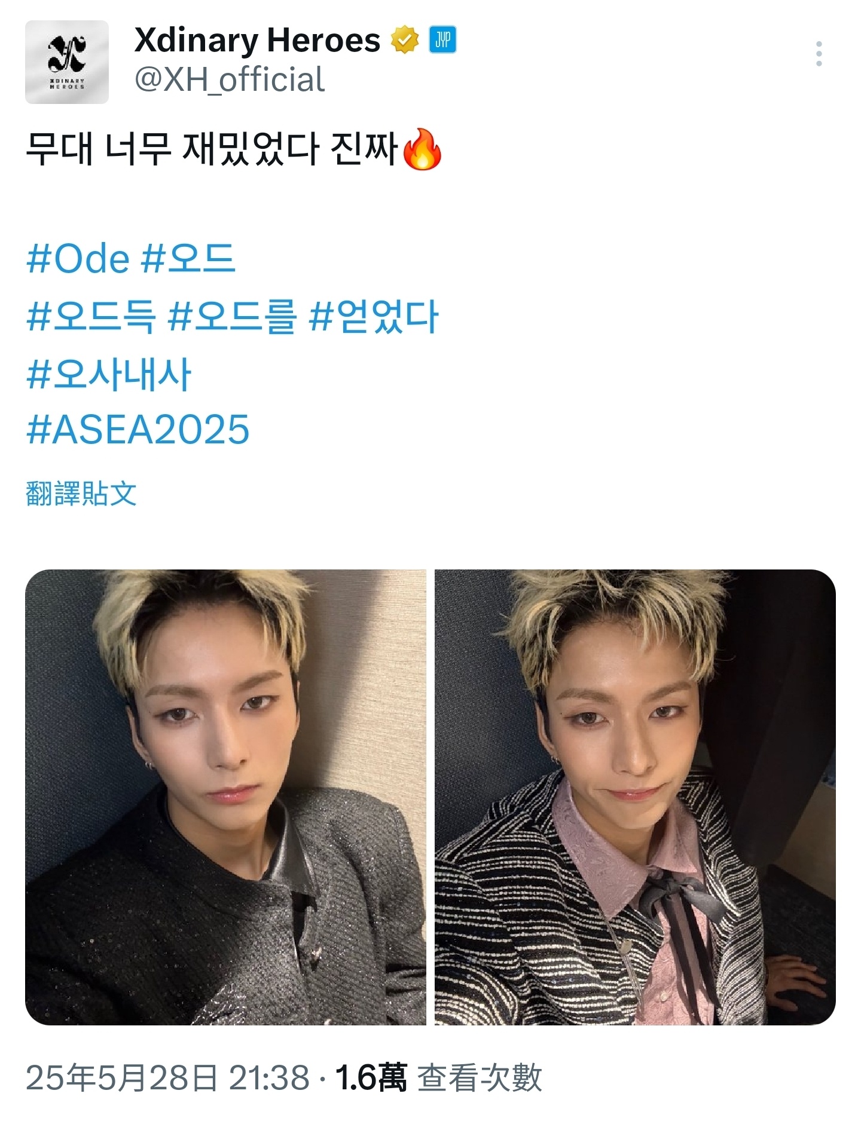
Task: Open the #오드득 hashtag
Action: tap(91, 316)
